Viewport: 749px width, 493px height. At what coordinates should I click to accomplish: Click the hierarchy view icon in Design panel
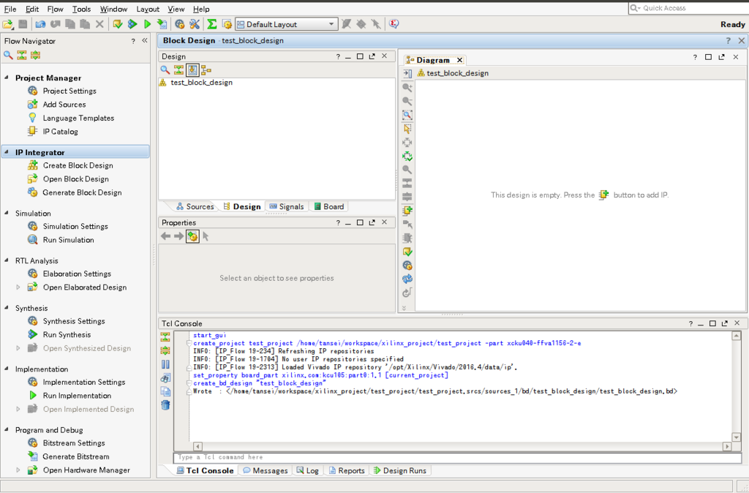[206, 70]
